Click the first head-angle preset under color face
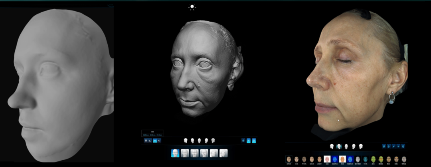Viewport: 431px width, 167px height. [x=332, y=147]
